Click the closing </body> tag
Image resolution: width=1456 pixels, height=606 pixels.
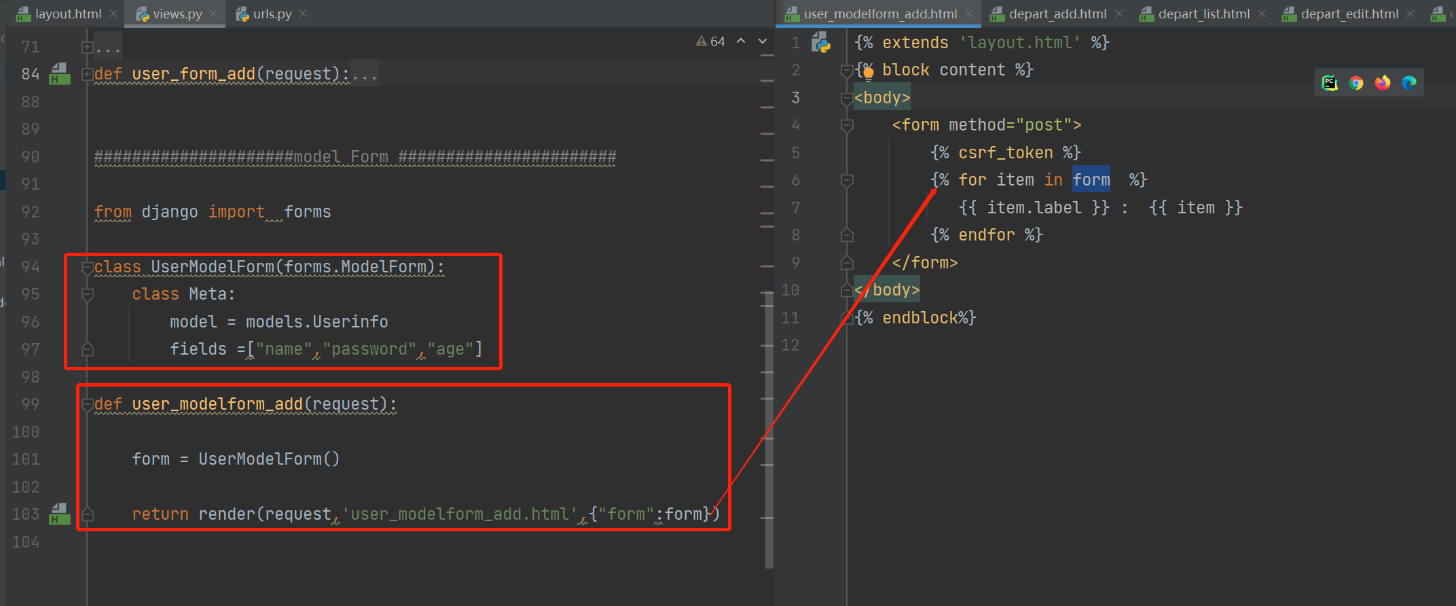(x=887, y=290)
